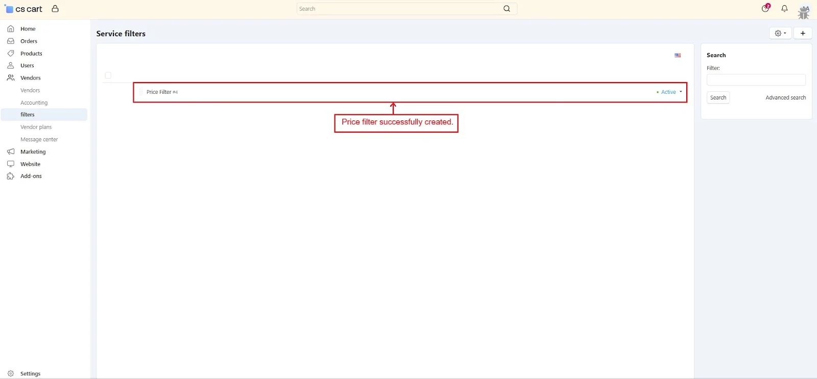This screenshot has height=379, width=817.
Task: Click the cs cart logo
Action: pyautogui.click(x=24, y=9)
